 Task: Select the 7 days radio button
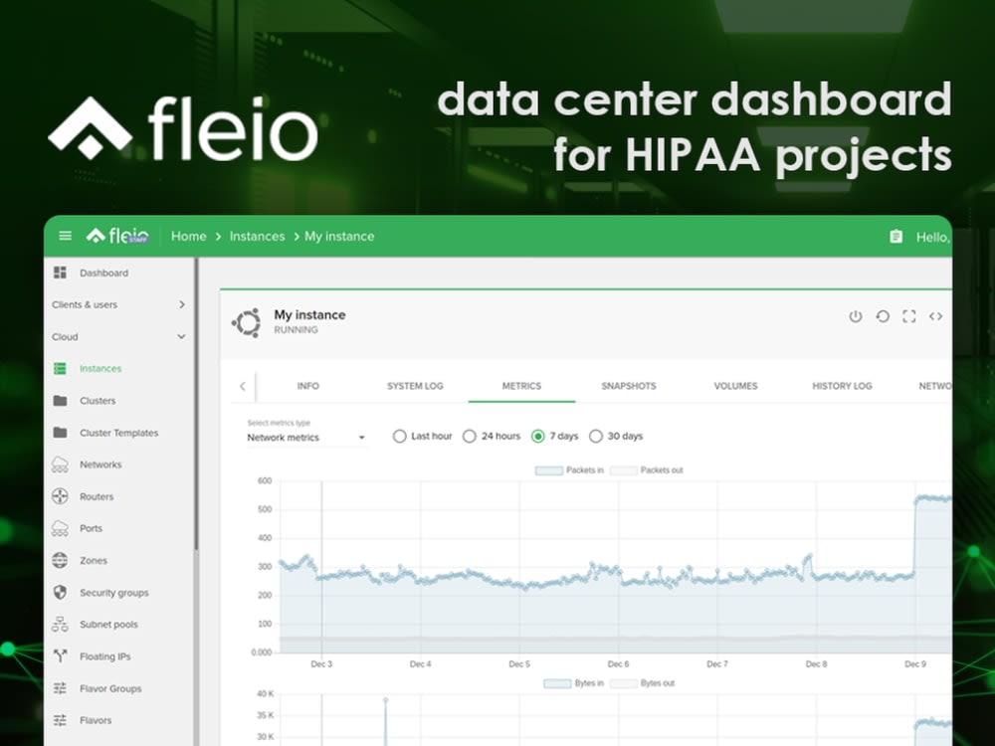tap(538, 436)
